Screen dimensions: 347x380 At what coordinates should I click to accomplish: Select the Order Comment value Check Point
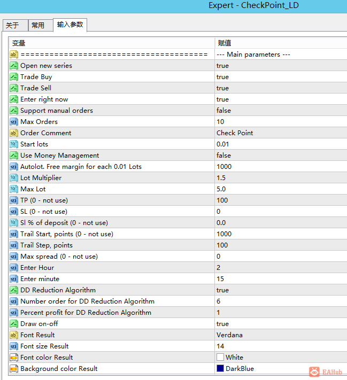pyautogui.click(x=235, y=133)
